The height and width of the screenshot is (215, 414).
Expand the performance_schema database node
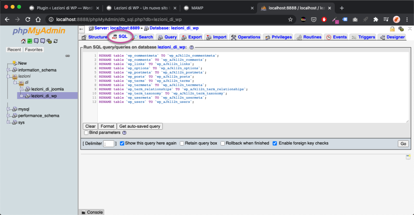click(8, 116)
